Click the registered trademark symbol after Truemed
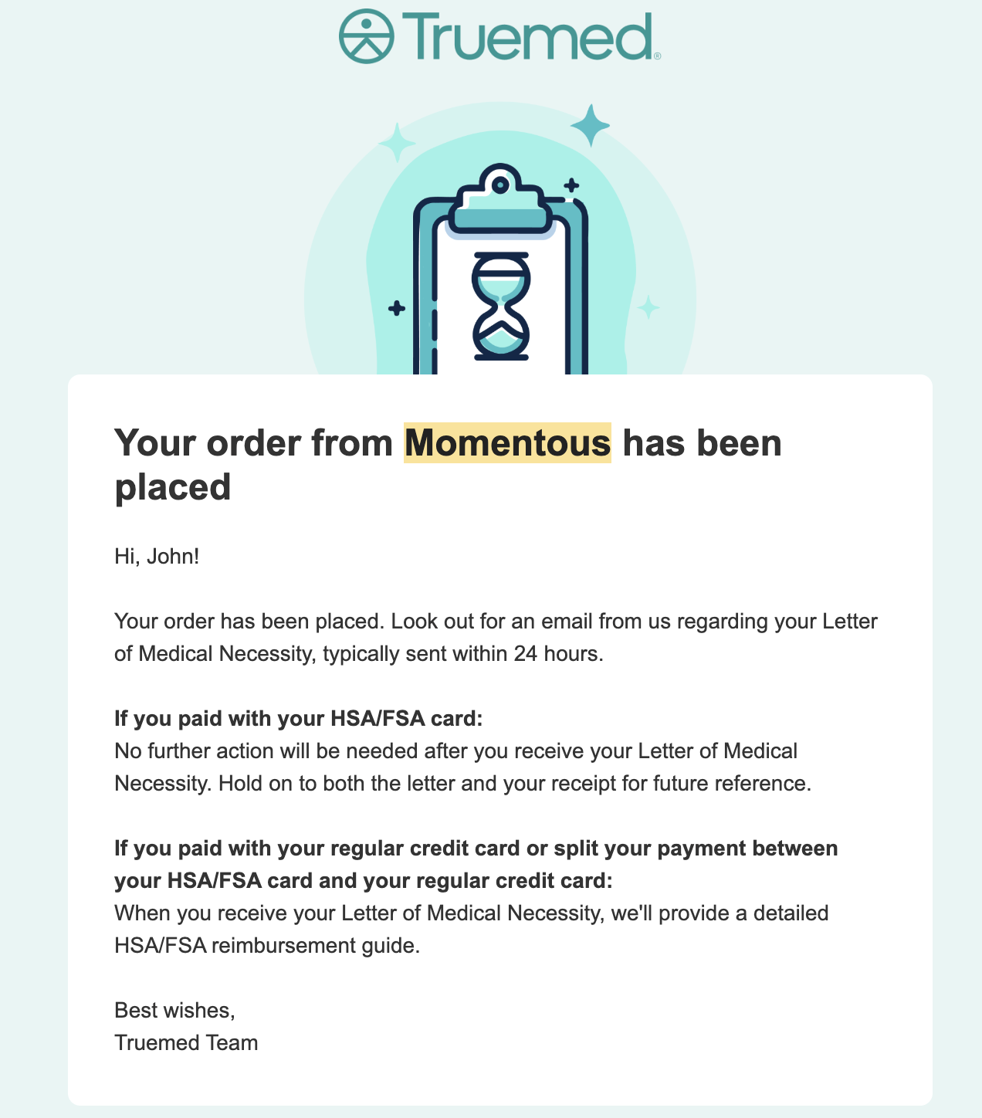Screen dimensions: 982x1118 click(657, 56)
